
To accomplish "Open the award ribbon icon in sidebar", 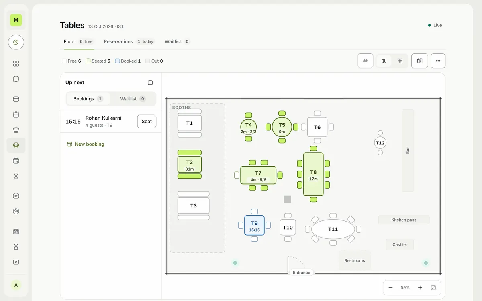I will click(16, 247).
